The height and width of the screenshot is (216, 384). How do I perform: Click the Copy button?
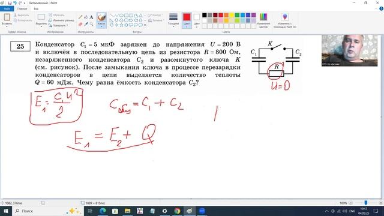pyautogui.click(x=23, y=20)
